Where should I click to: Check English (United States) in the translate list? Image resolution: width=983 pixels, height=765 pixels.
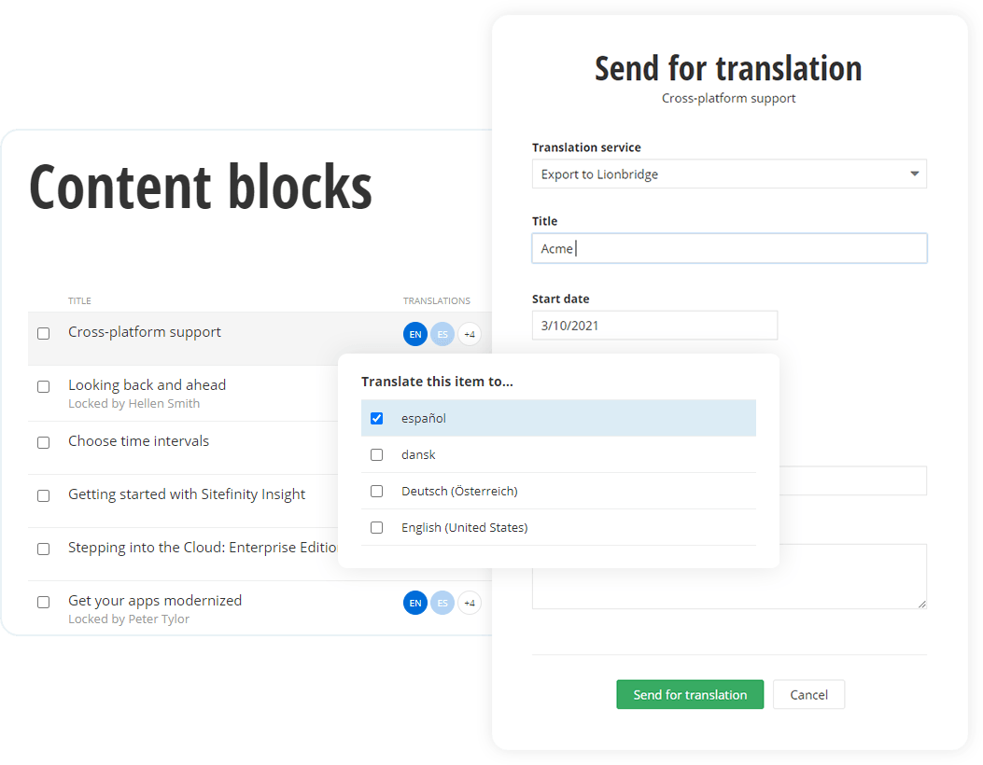coord(376,527)
